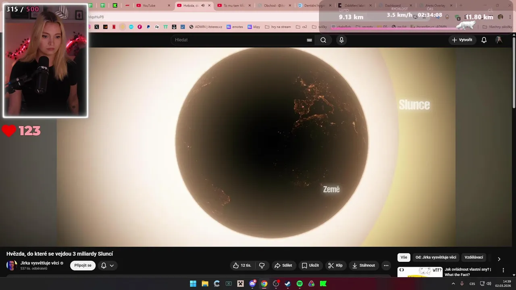Viewport: 516px width, 290px height.
Task: Open the Netflix bookmark icon
Action: point(114,27)
